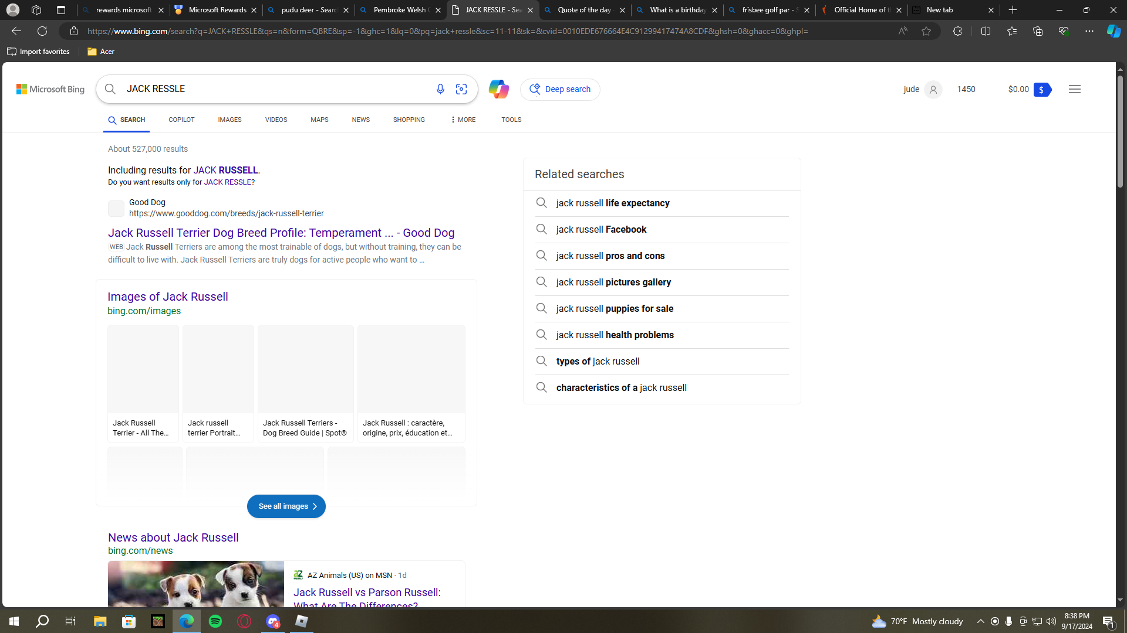This screenshot has width=1127, height=633.
Task: Open Jack Russell Terrier Good Dog link
Action: pos(281,233)
